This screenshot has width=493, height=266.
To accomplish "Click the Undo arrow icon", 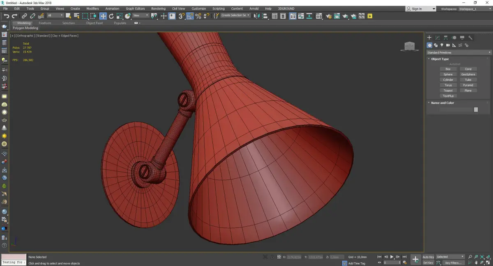I will (7, 16).
